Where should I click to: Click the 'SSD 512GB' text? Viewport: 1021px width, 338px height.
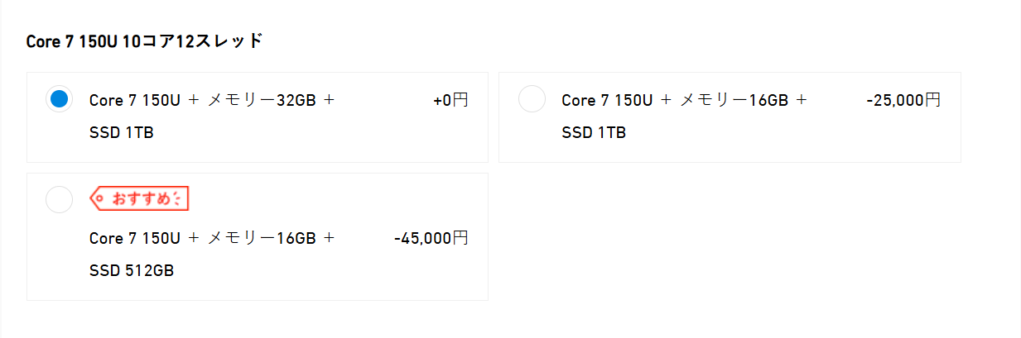[x=131, y=270]
